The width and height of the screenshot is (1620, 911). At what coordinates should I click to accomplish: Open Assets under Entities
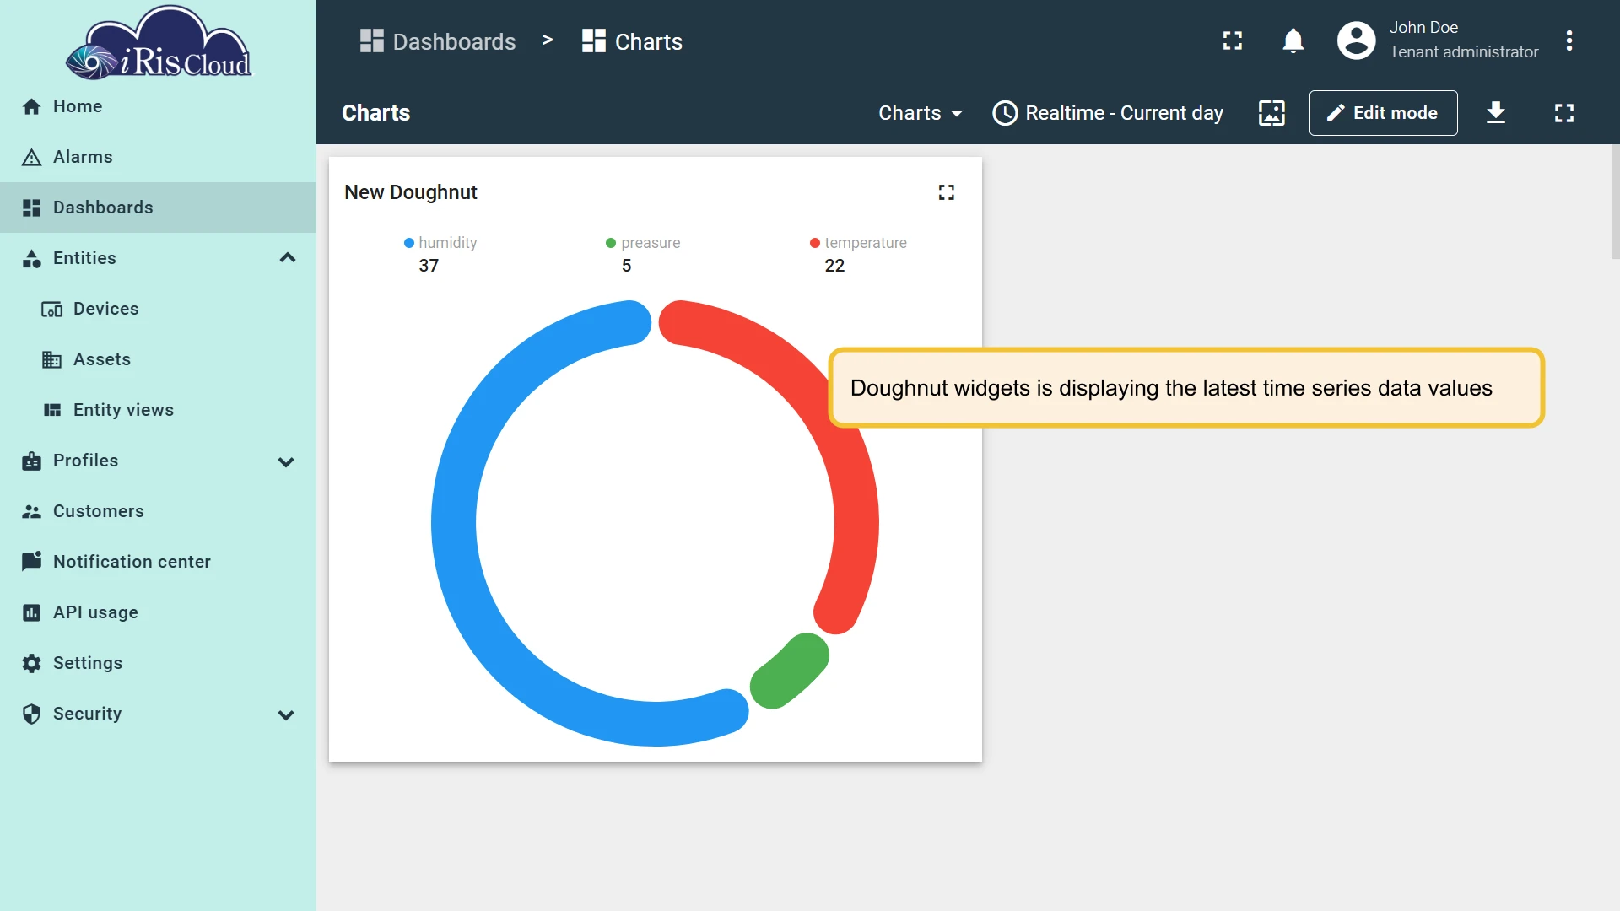[x=158, y=359]
